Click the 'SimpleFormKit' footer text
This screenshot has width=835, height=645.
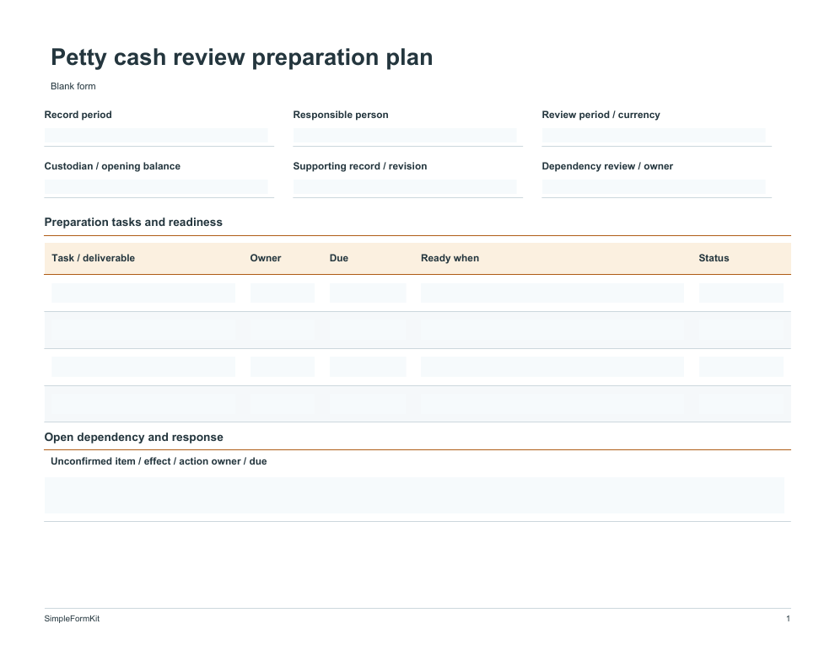72,618
